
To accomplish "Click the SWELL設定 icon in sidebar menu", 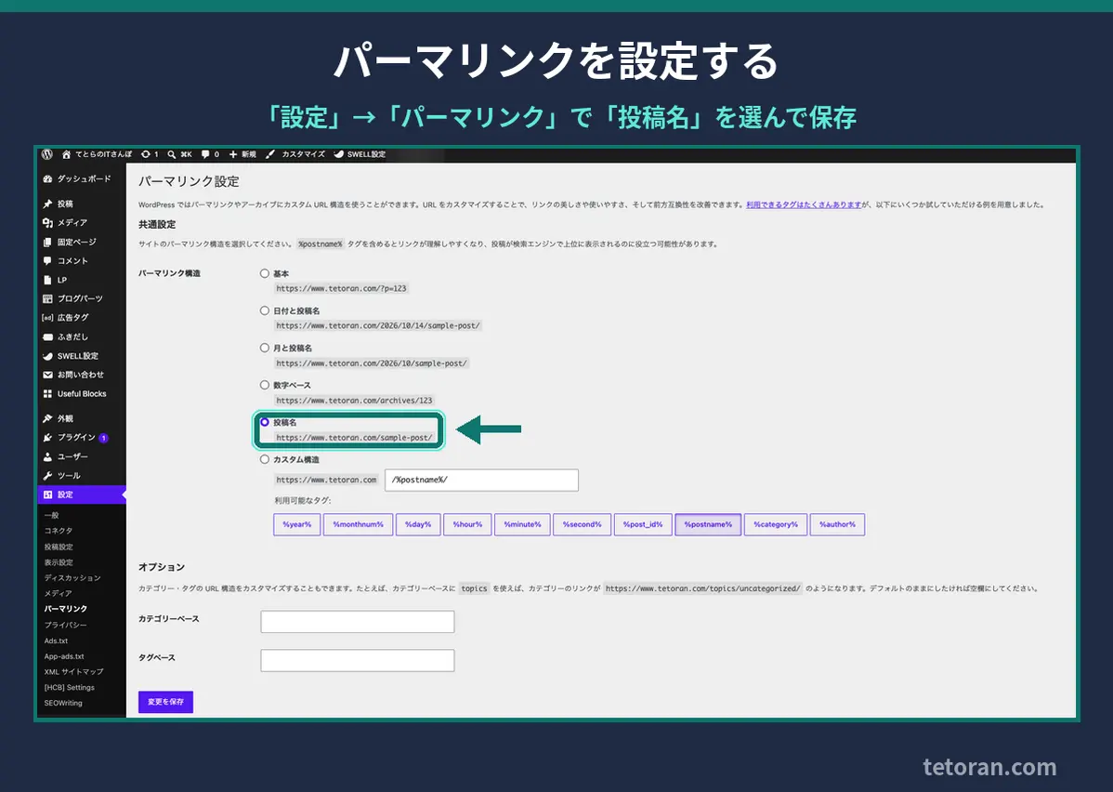I will click(47, 356).
